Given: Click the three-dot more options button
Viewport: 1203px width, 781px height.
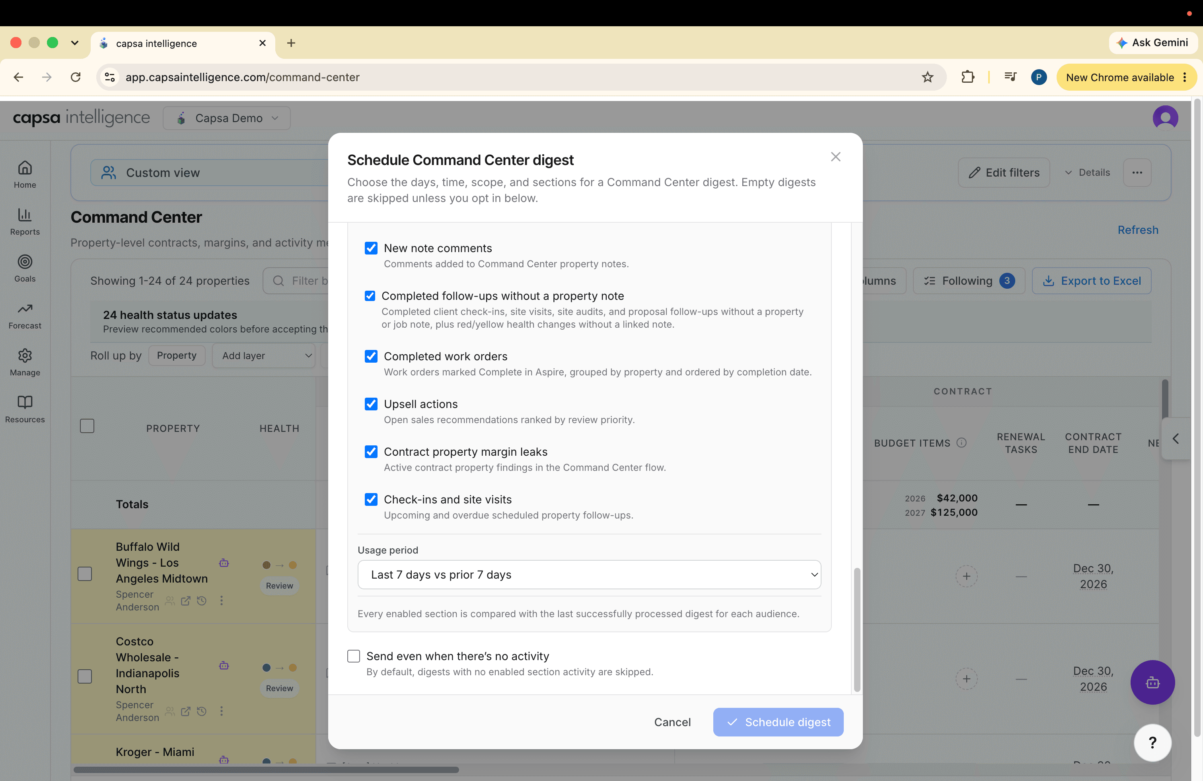Looking at the screenshot, I should pyautogui.click(x=1137, y=173).
